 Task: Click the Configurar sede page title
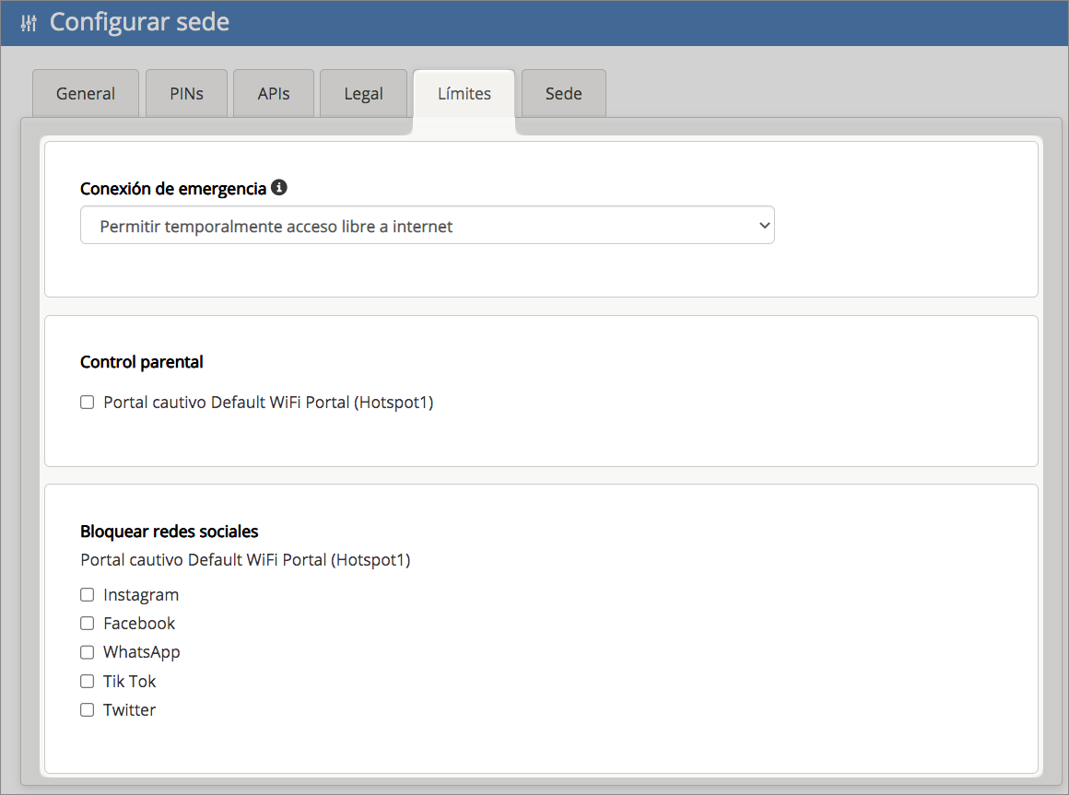click(x=139, y=23)
